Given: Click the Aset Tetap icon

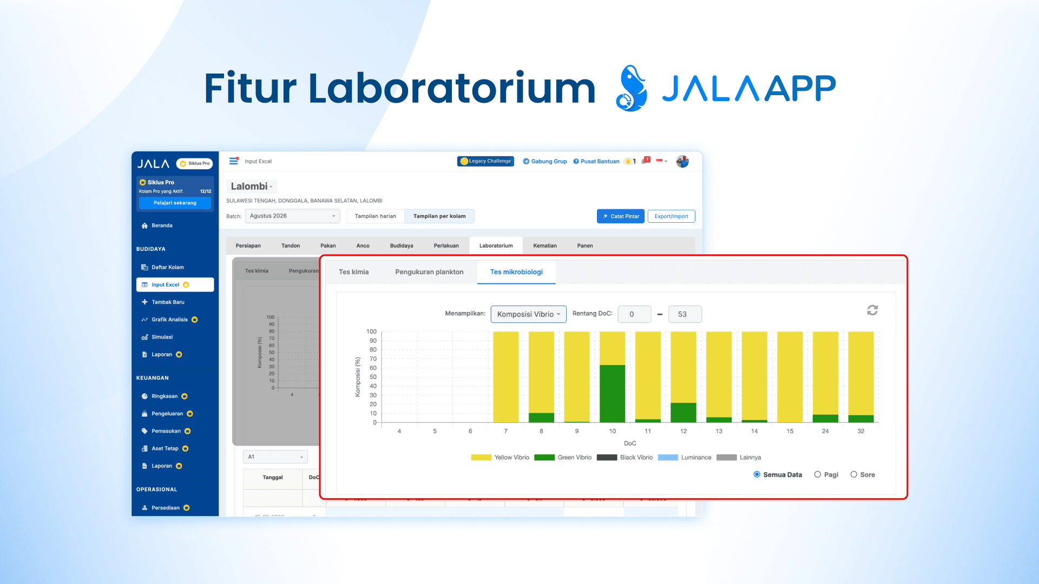Looking at the screenshot, I should pyautogui.click(x=144, y=448).
